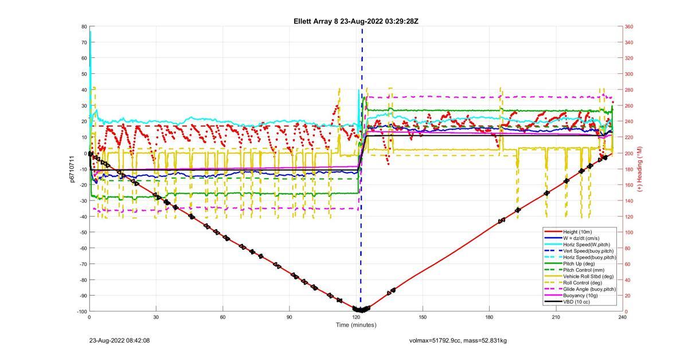Click the '-20' tick on the p6710711 axis
688x350 pixels.
tap(83, 184)
